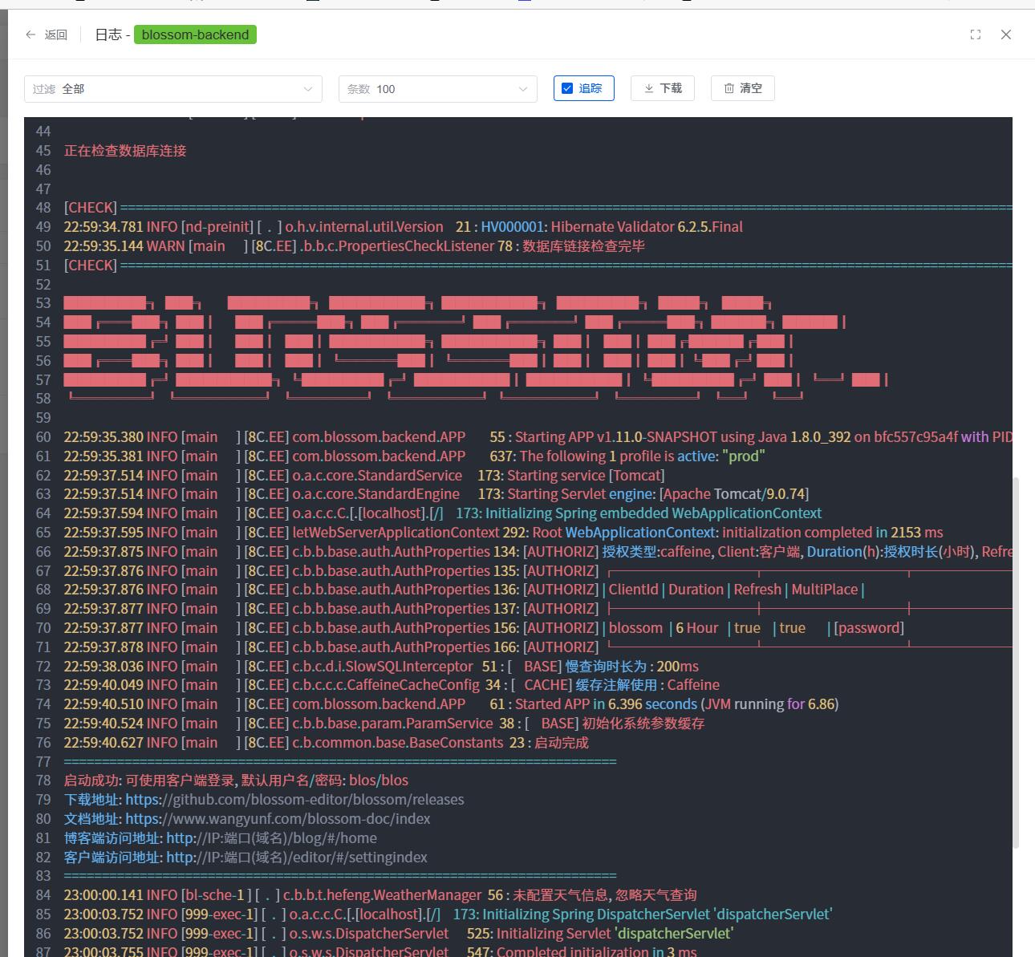Viewport: 1035px width, 957px height.
Task: Click the 未配置天气信息 WeatherManager line
Action: pos(380,895)
